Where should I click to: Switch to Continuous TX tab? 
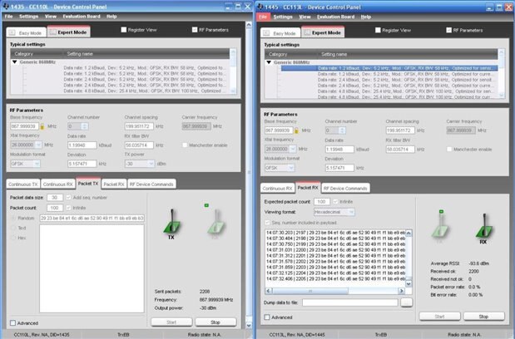23,184
